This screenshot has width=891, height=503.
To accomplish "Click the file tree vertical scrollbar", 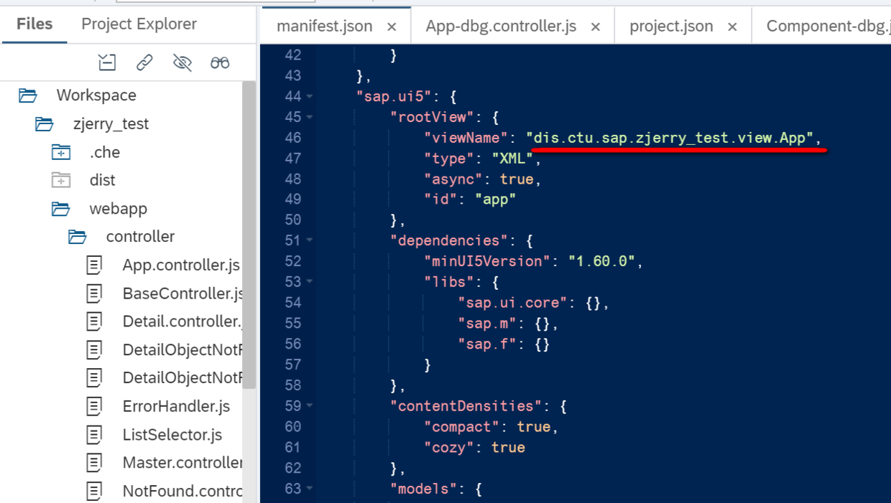I will click(249, 237).
